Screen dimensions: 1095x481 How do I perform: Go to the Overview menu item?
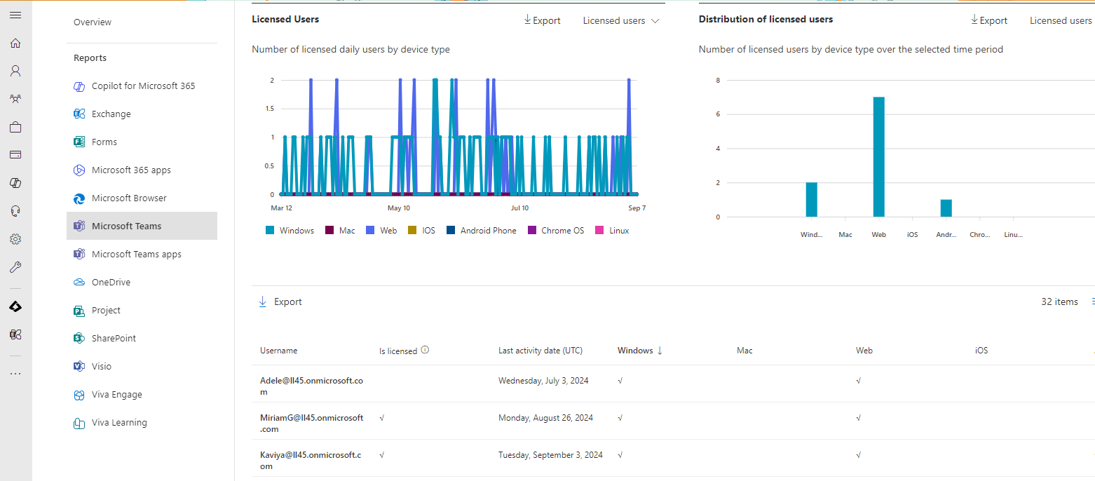point(92,22)
